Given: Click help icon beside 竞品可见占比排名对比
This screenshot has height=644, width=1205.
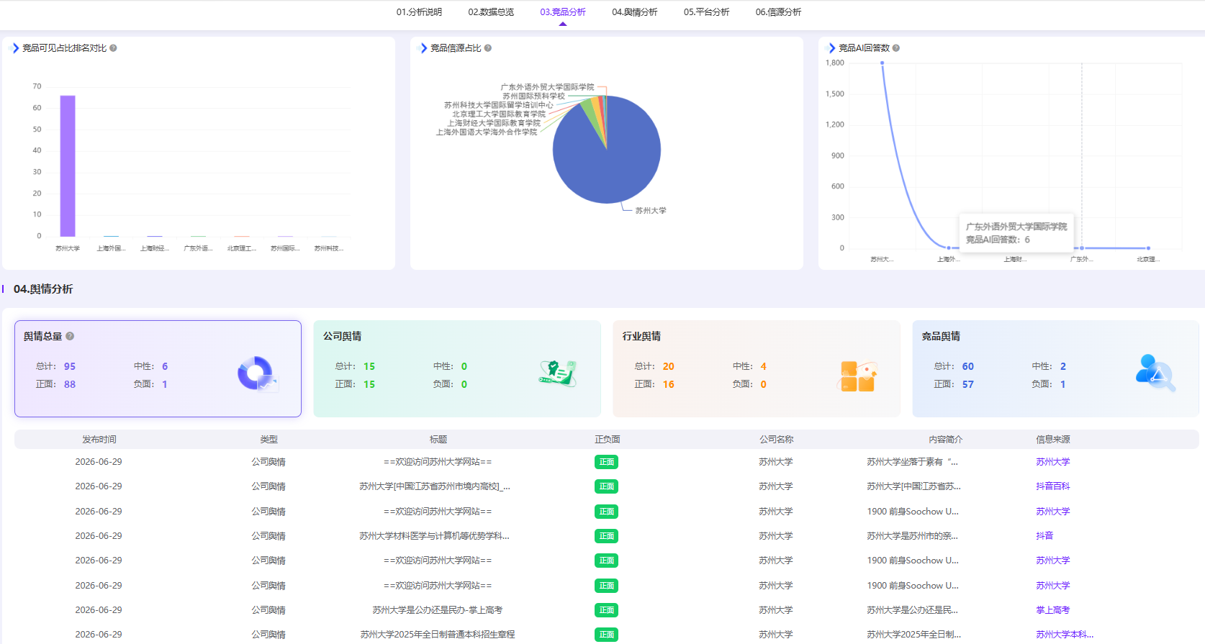Looking at the screenshot, I should click(113, 48).
